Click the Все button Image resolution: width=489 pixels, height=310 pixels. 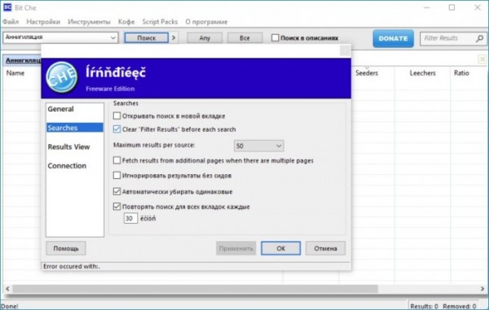(244, 37)
